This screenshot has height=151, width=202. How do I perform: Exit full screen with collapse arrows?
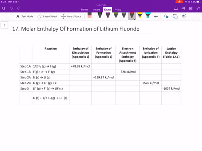coord(198,8)
